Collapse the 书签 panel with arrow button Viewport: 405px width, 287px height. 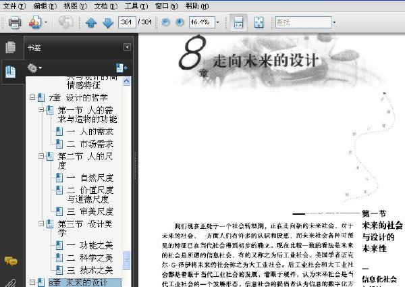click(127, 47)
